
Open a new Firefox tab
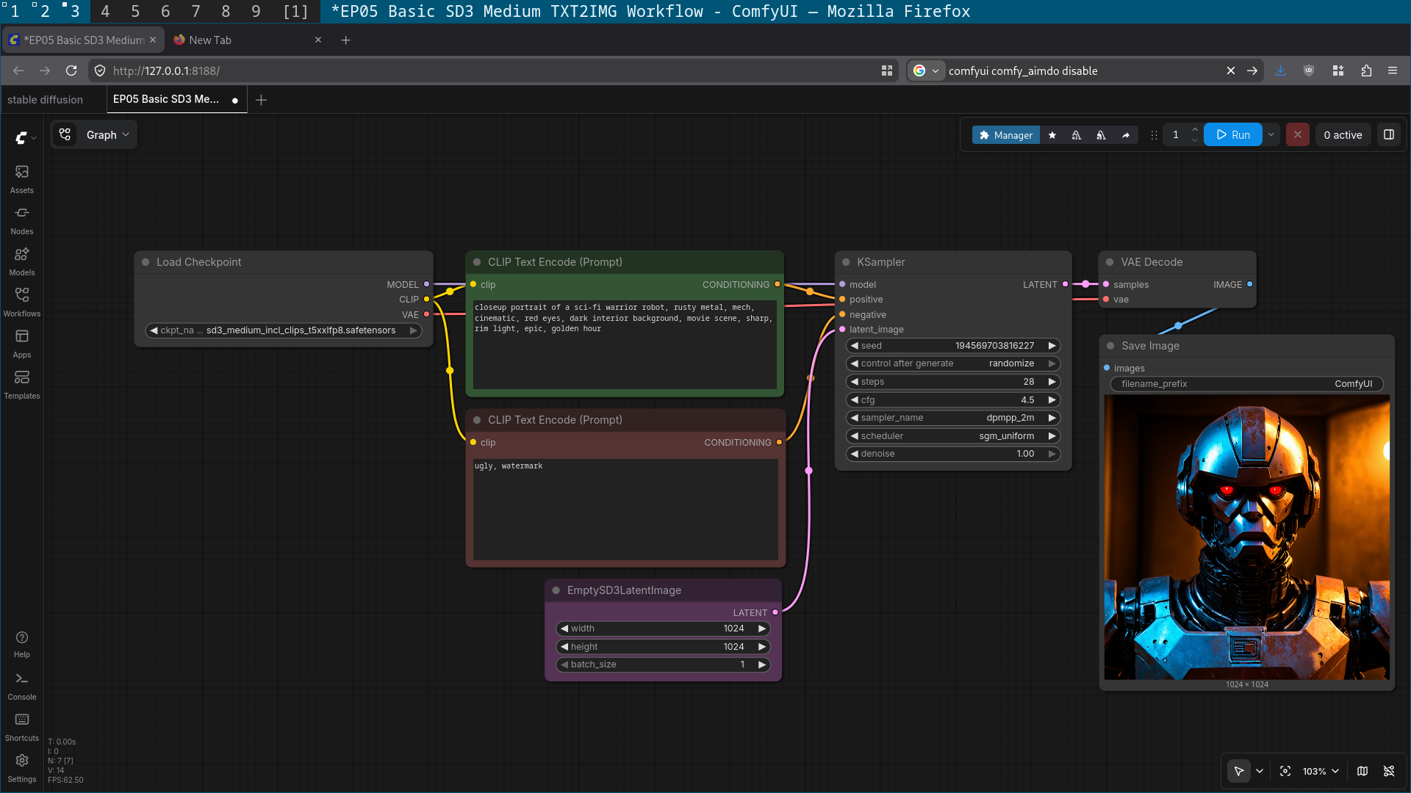tap(346, 40)
